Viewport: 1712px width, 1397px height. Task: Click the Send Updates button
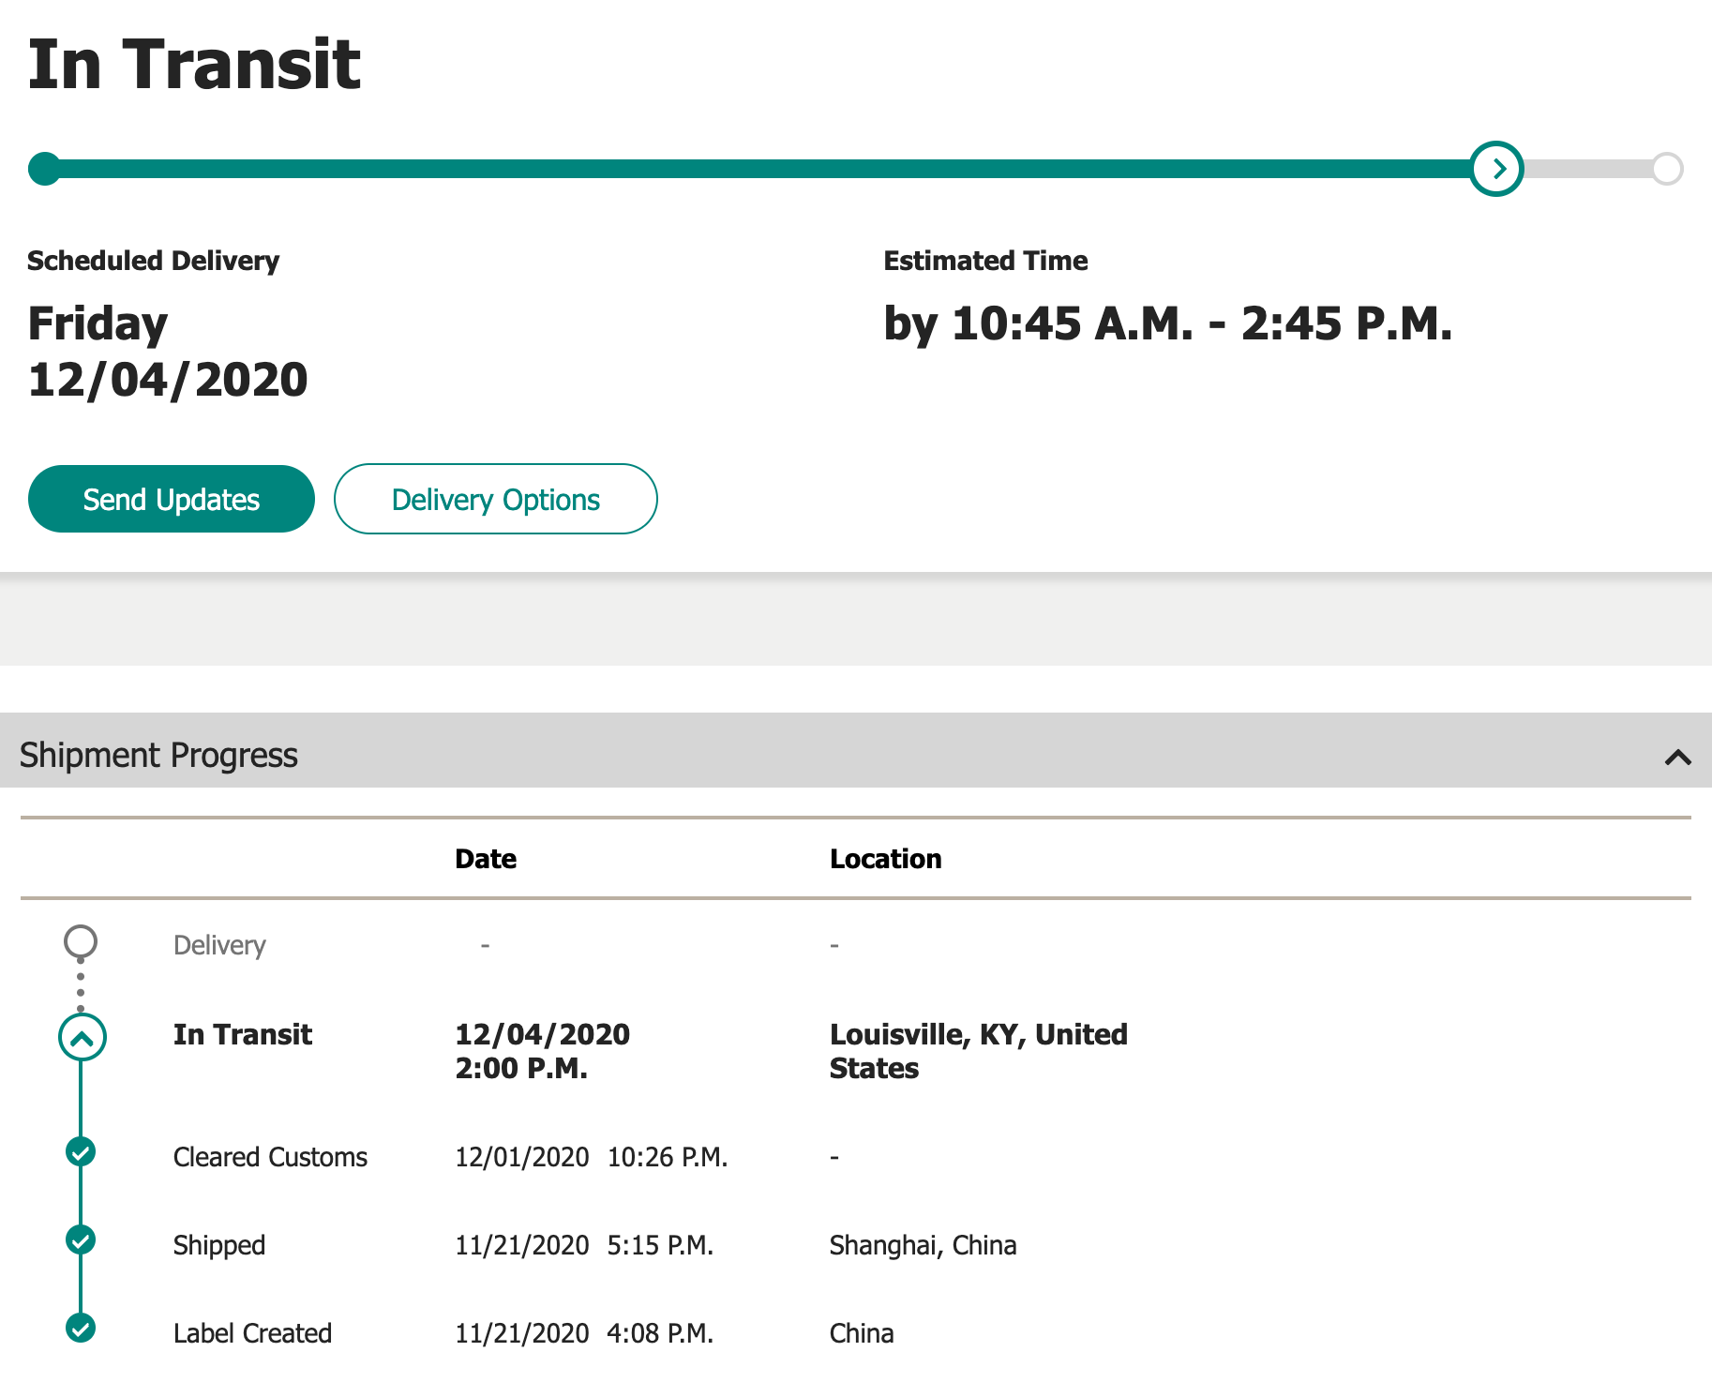[x=172, y=499]
